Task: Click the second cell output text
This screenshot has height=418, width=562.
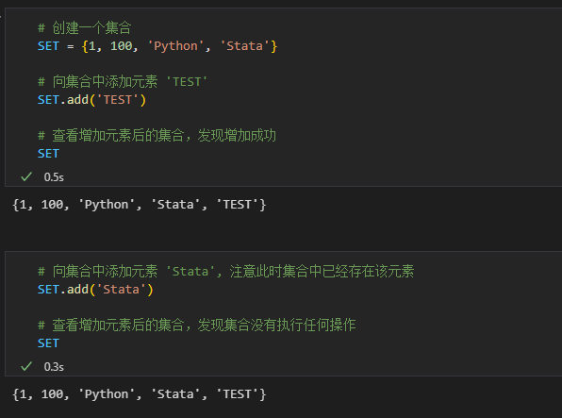Action: click(x=139, y=394)
